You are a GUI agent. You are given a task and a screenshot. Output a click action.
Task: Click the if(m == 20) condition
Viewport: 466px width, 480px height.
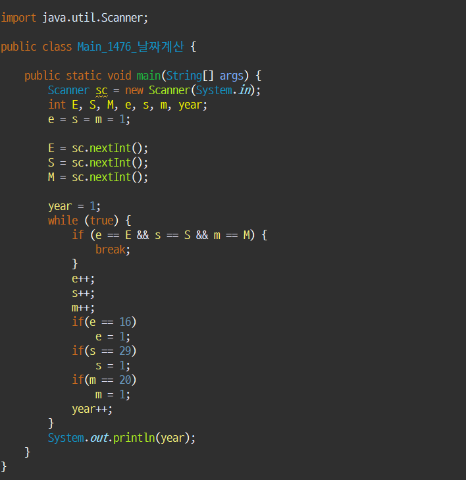point(104,380)
